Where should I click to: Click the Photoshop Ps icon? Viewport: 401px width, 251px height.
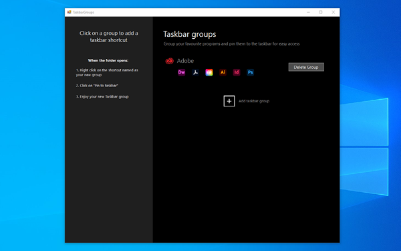pos(251,72)
